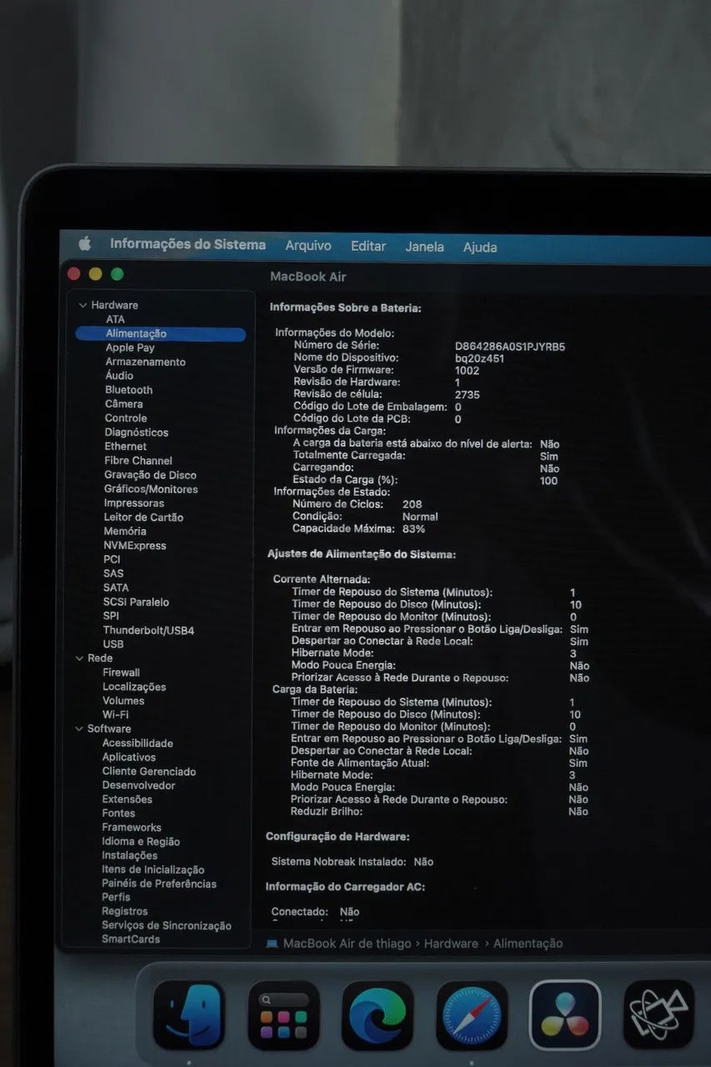This screenshot has width=711, height=1067.
Task: Select Memória in the sidebar
Action: tap(125, 531)
